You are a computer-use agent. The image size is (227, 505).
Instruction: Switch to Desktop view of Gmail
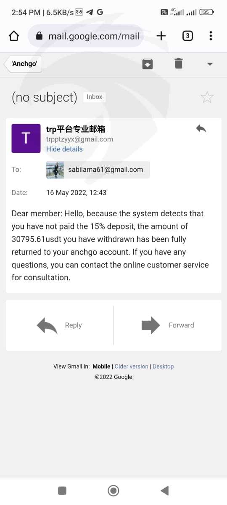(163, 367)
